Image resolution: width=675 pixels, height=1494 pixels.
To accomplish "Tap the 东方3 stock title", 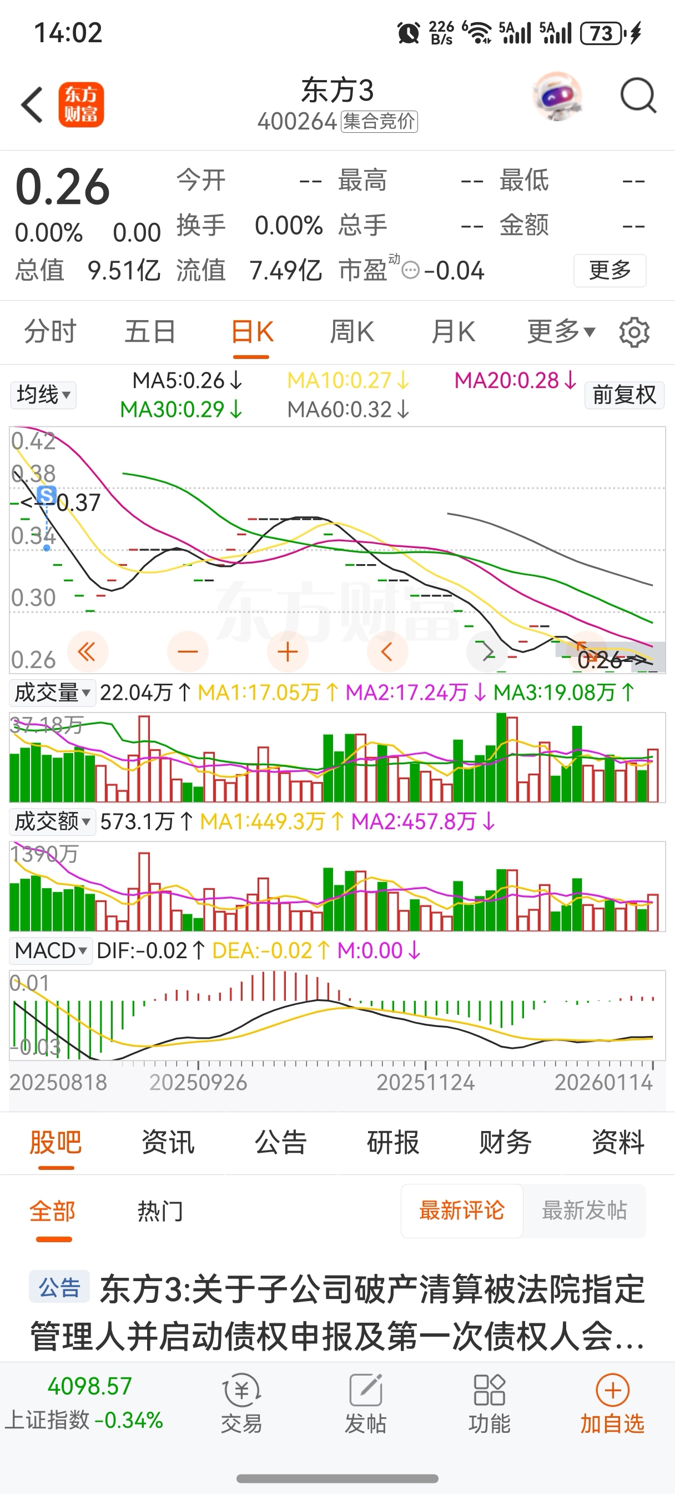I will pyautogui.click(x=337, y=91).
